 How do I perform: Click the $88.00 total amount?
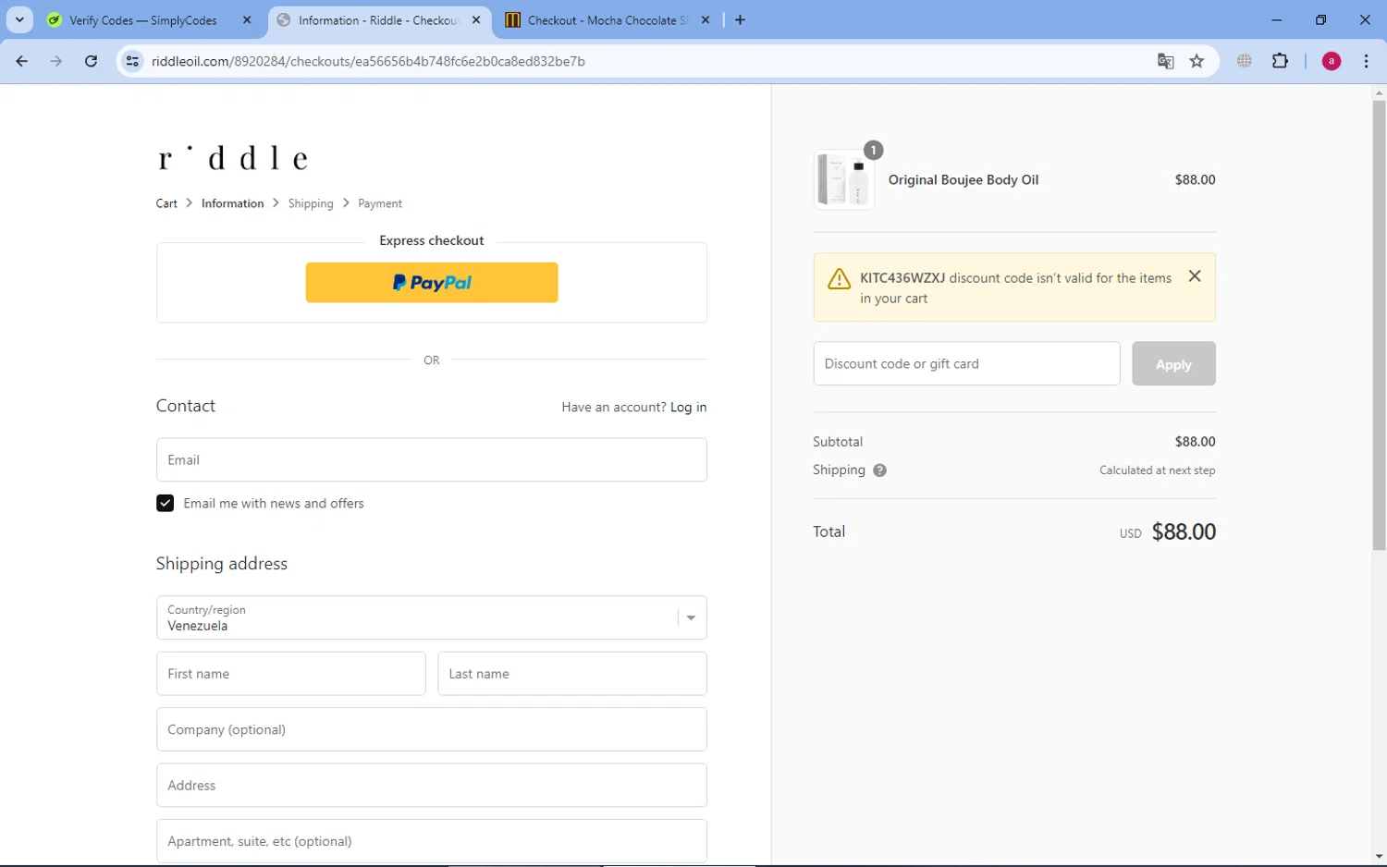click(x=1184, y=531)
